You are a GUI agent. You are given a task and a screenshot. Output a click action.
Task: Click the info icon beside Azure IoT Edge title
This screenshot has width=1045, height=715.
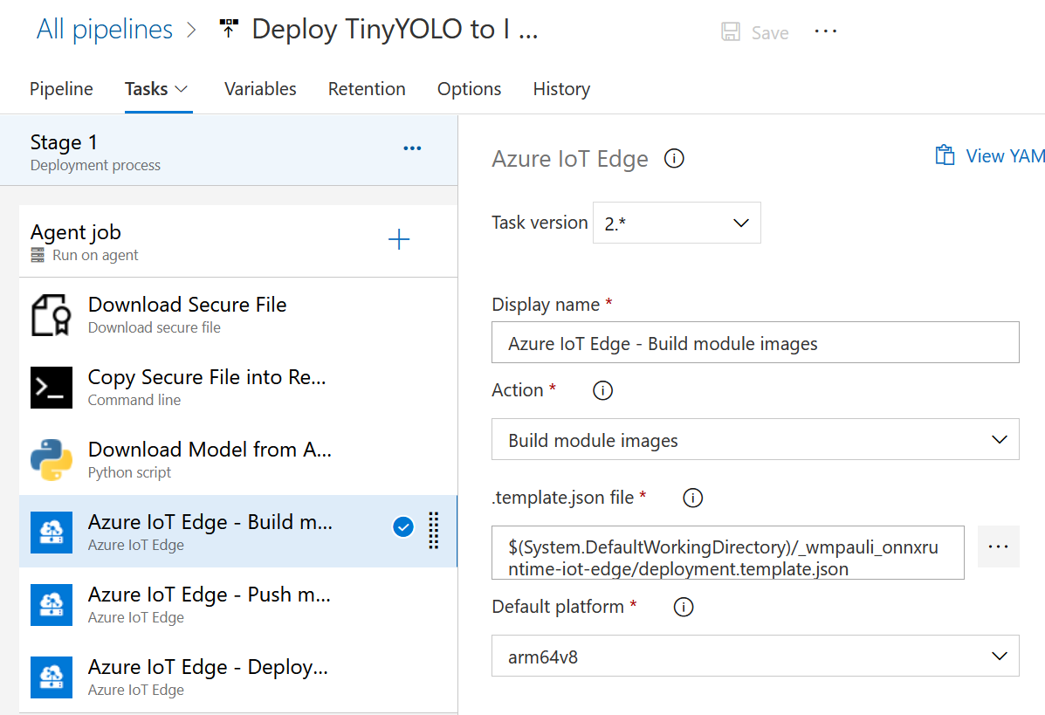(674, 159)
